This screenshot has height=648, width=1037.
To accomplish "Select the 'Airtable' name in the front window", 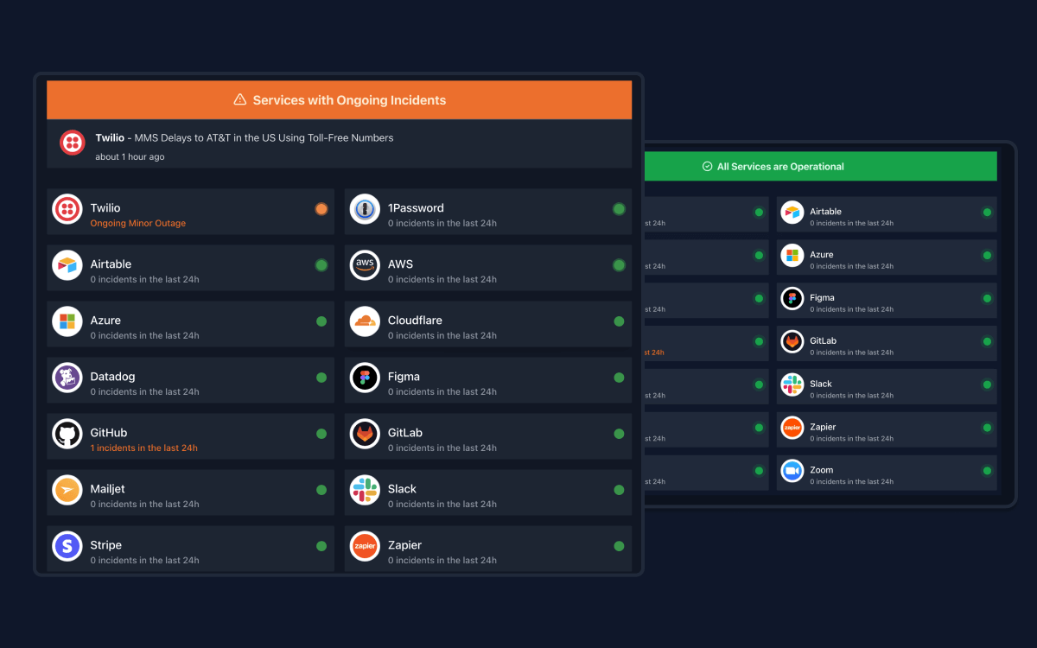I will 111,264.
